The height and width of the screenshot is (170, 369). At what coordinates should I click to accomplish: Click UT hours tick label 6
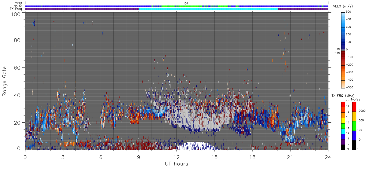(x=101, y=157)
